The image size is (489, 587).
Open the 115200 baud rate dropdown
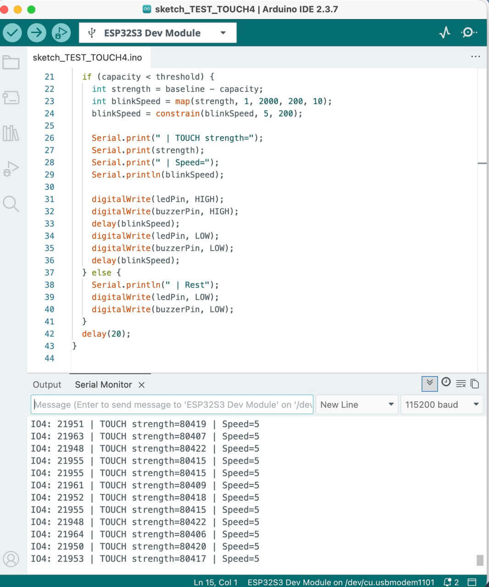tap(441, 404)
